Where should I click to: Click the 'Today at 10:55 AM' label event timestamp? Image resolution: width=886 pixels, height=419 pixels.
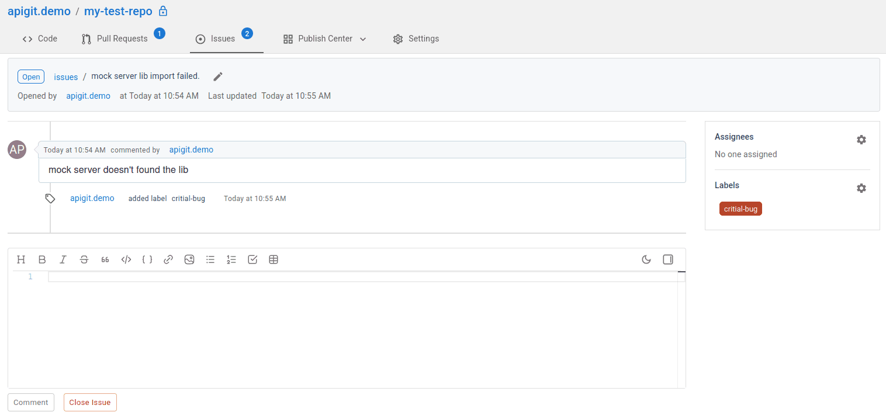pos(255,199)
